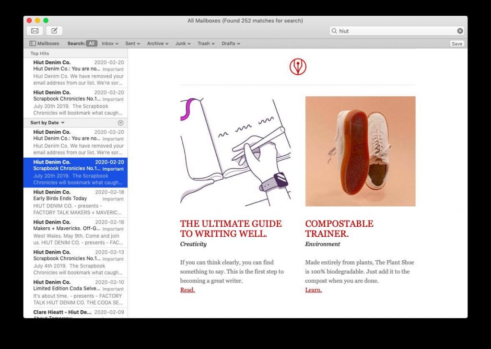Viewport: 491px width, 349px height.
Task: Click into the search field containing hiut
Action: [x=397, y=31]
